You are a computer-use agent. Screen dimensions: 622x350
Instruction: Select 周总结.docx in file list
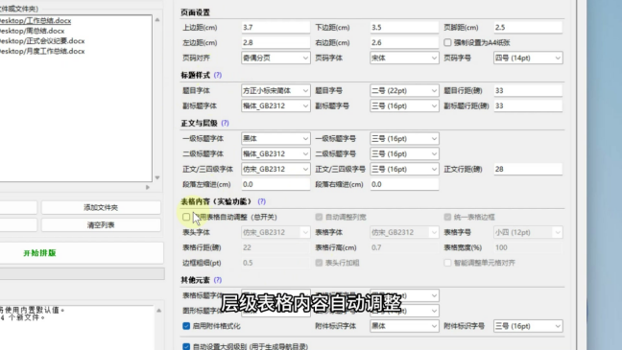pyautogui.click(x=32, y=31)
